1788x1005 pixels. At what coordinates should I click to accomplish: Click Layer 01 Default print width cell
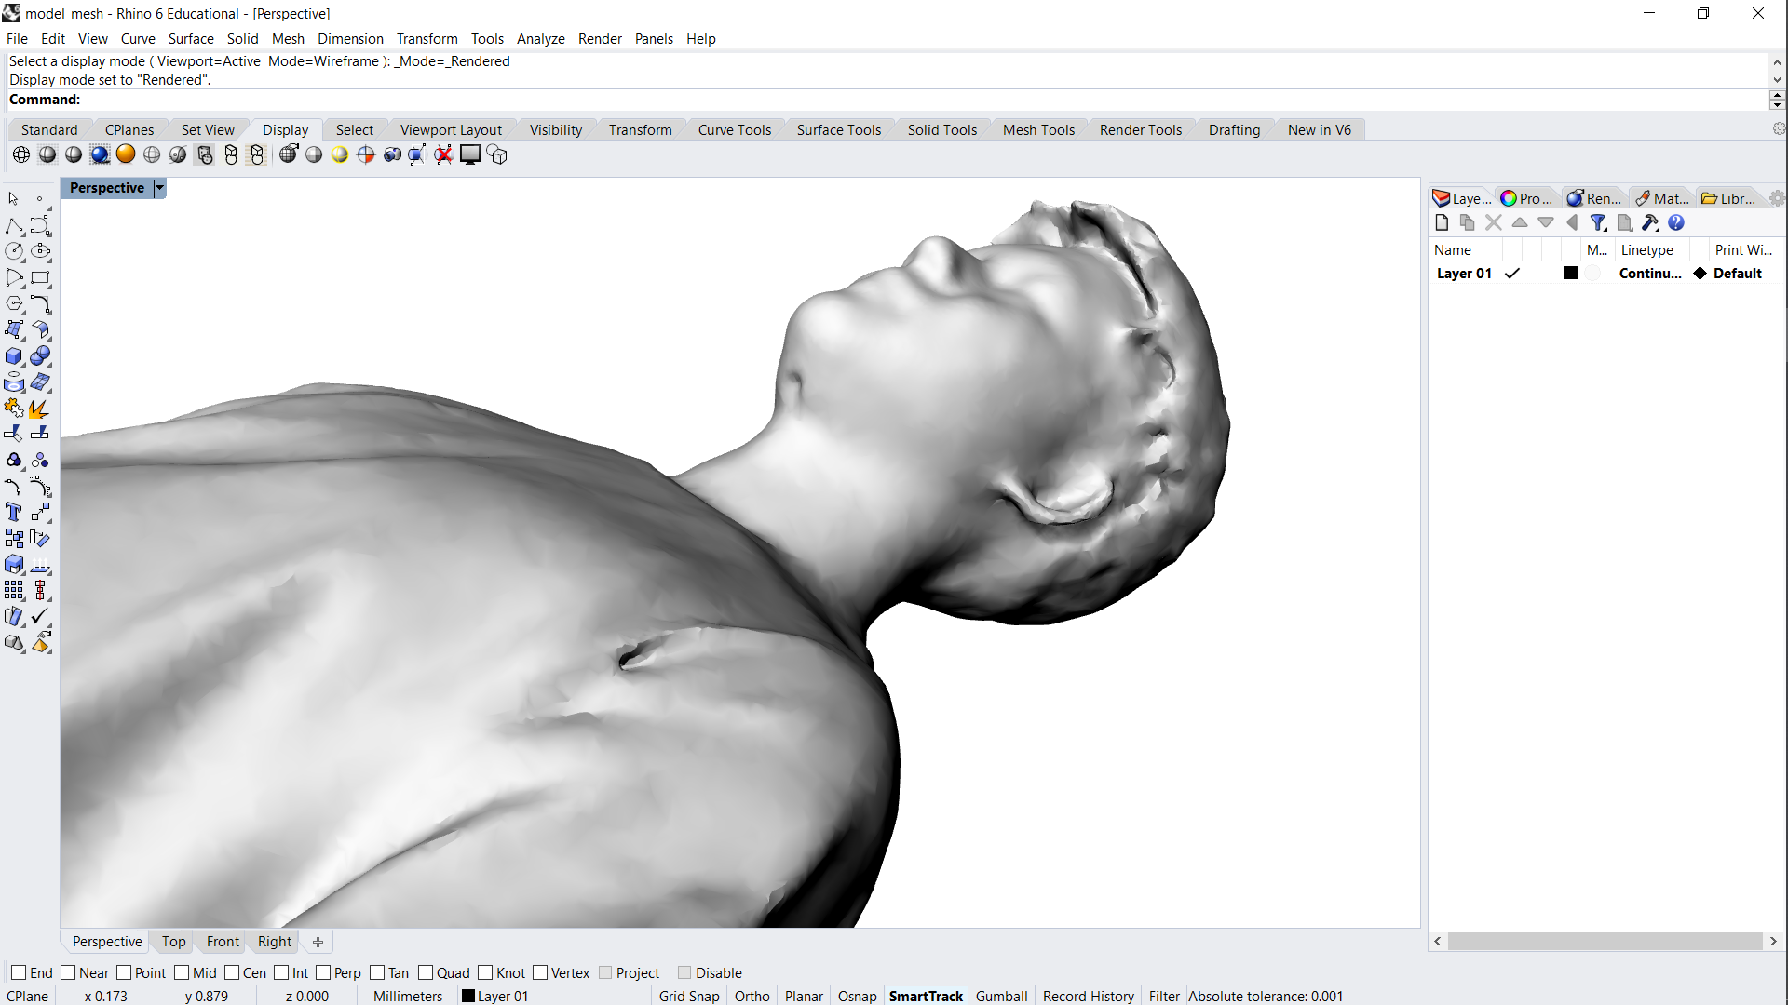[1737, 273]
